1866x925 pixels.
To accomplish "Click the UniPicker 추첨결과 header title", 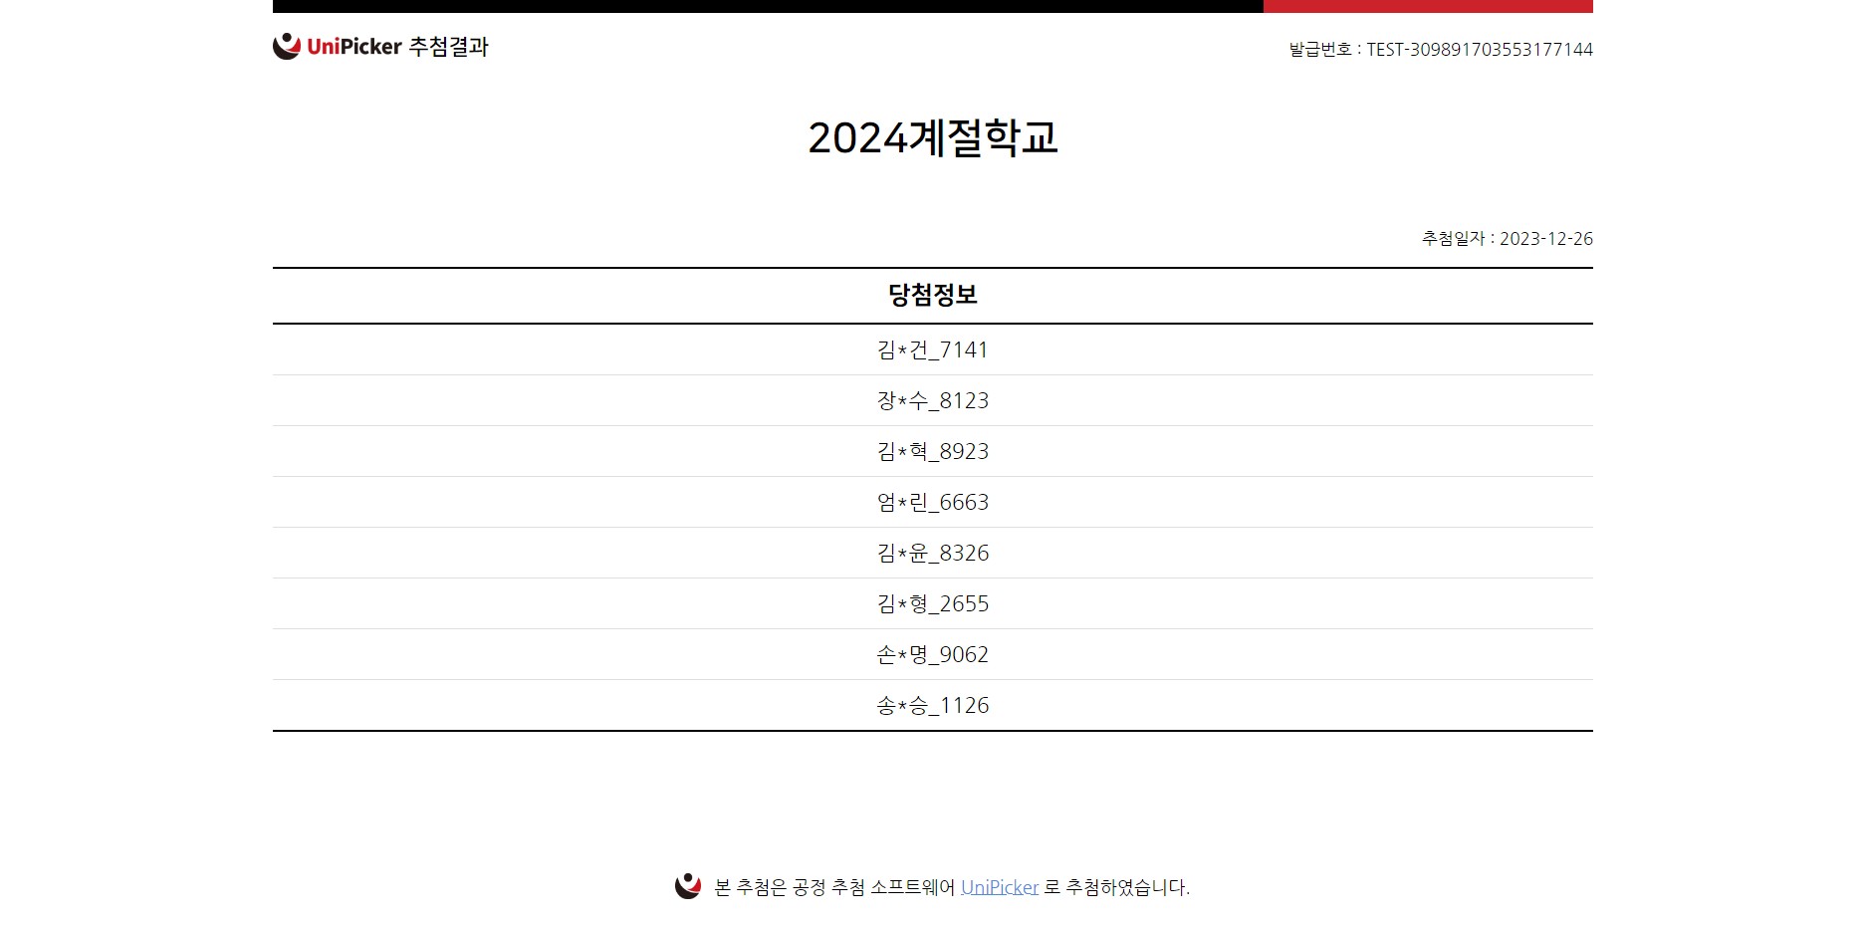I will [x=397, y=47].
